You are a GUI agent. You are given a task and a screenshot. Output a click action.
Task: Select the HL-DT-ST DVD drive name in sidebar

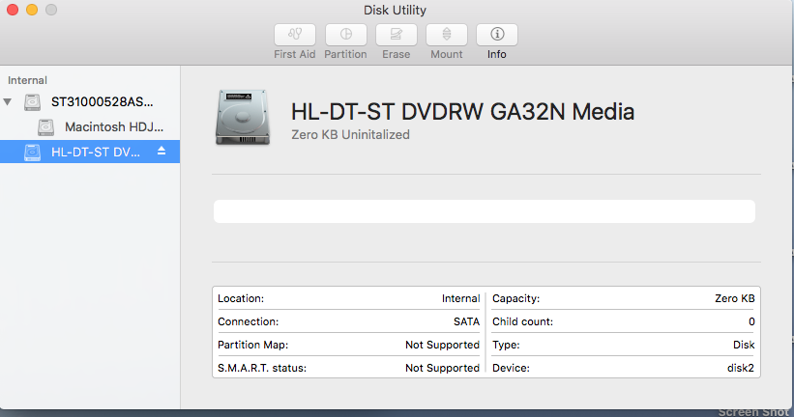click(96, 152)
